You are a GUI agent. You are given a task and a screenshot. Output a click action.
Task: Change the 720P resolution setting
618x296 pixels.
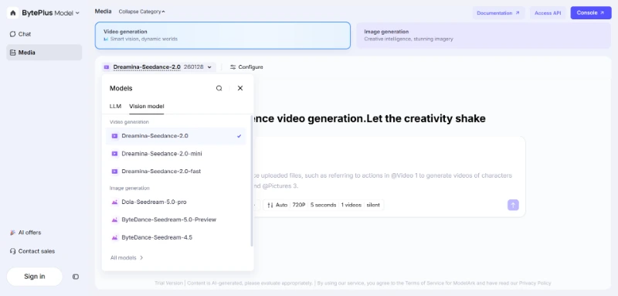(x=299, y=205)
